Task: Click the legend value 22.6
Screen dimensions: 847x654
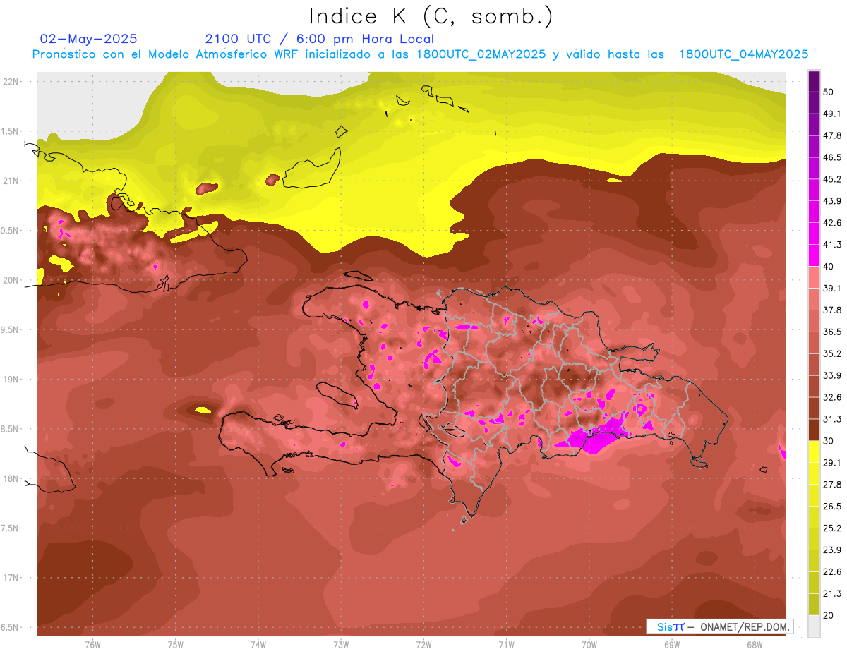Action: coord(832,572)
